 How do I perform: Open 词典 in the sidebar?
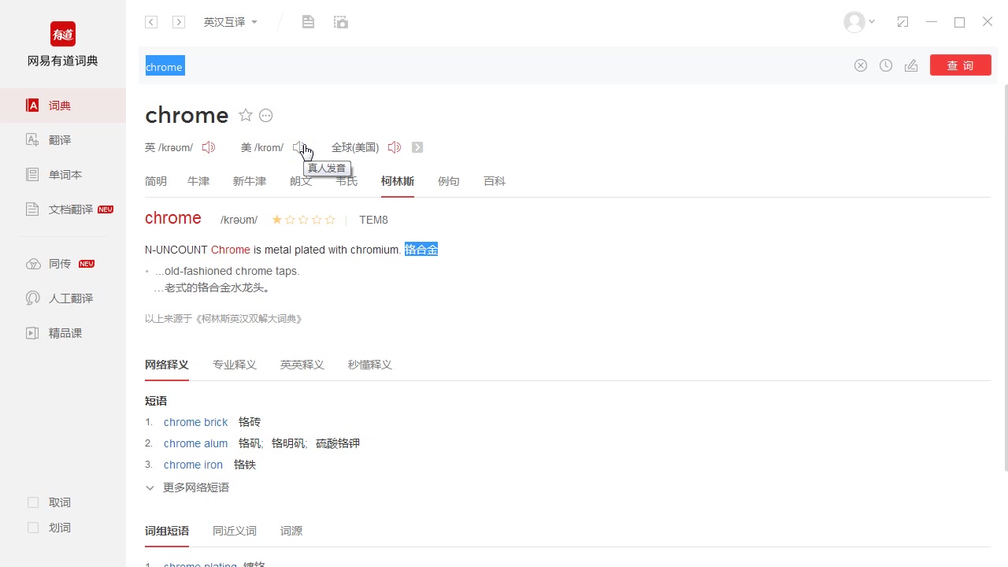click(63, 106)
